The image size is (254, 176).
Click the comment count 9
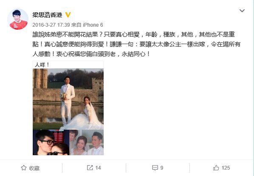click(x=162, y=168)
